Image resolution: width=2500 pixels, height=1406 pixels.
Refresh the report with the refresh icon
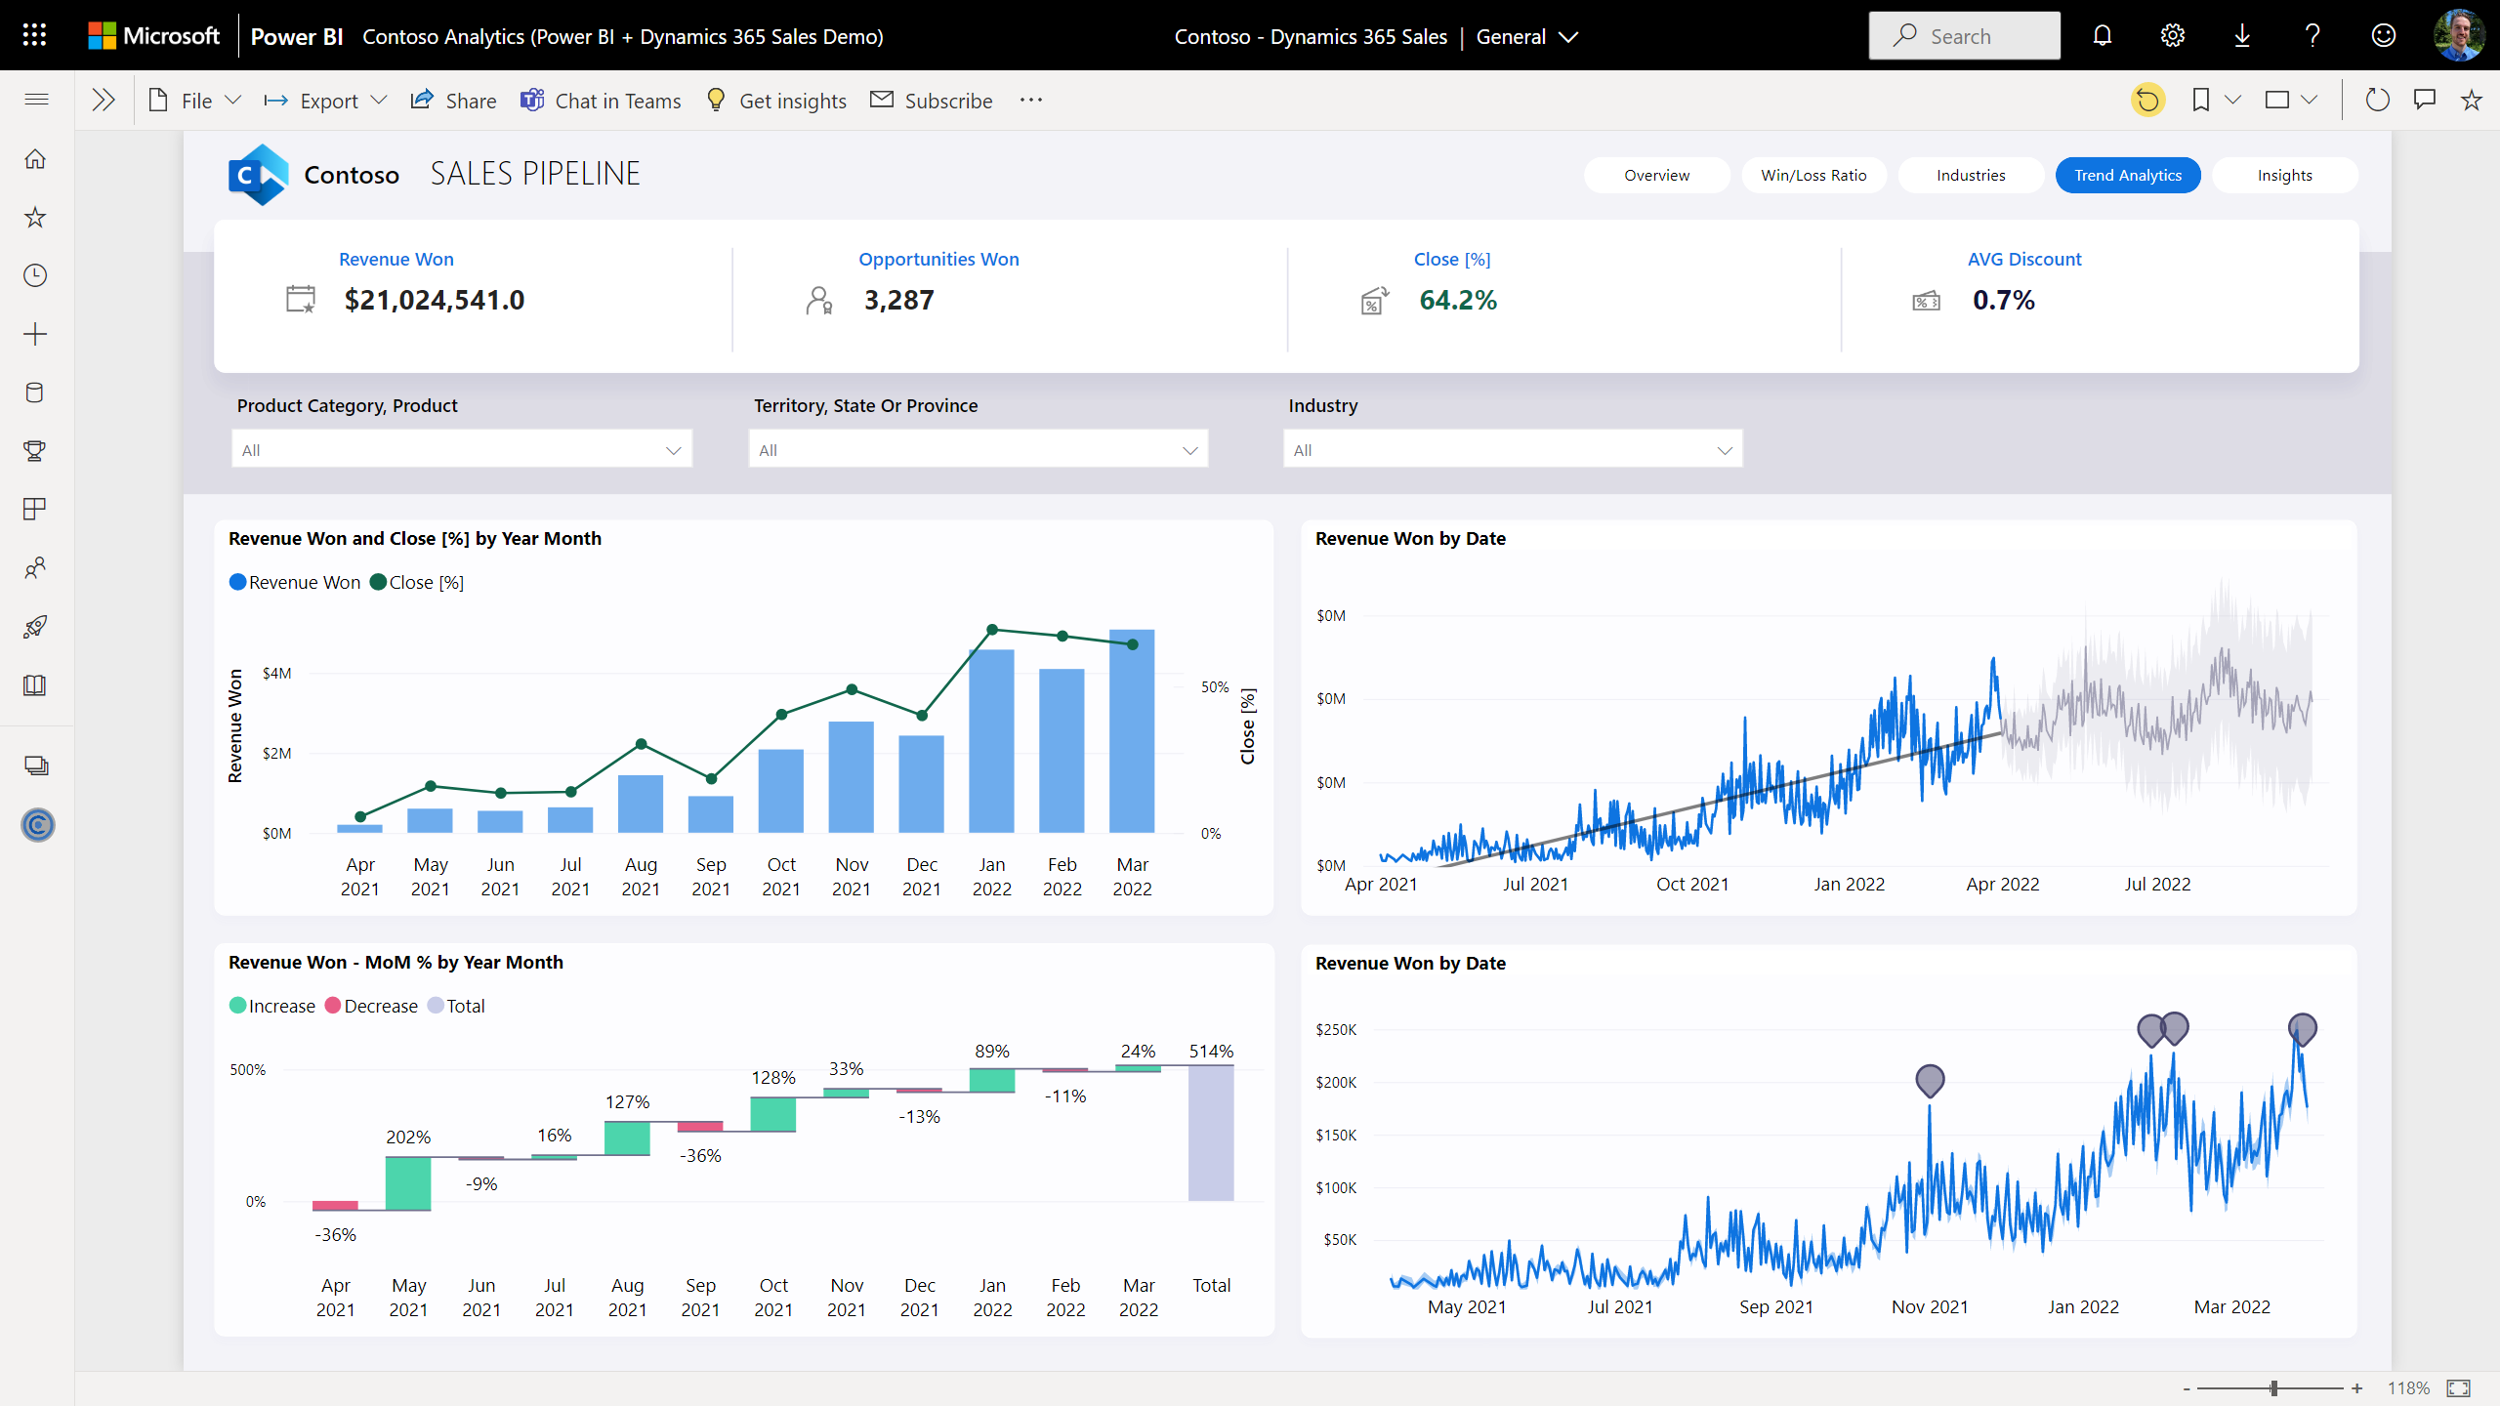(x=2378, y=99)
